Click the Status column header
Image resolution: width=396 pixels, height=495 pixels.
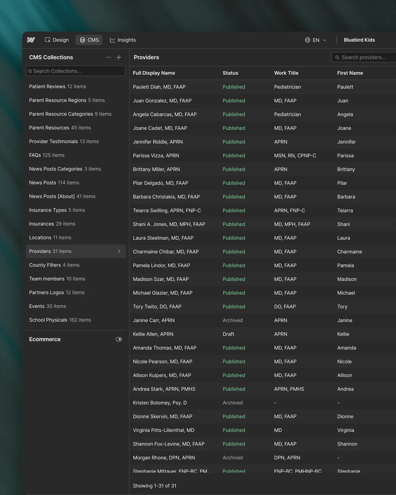coord(230,73)
